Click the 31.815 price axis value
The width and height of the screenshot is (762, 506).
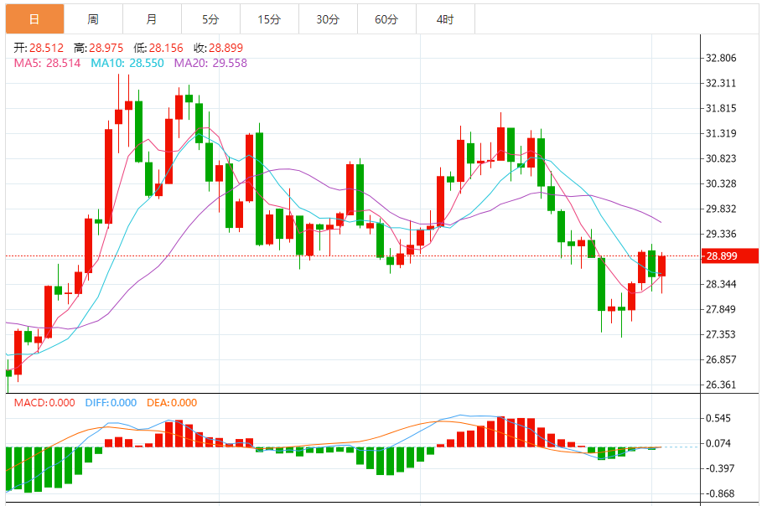pyautogui.click(x=721, y=108)
